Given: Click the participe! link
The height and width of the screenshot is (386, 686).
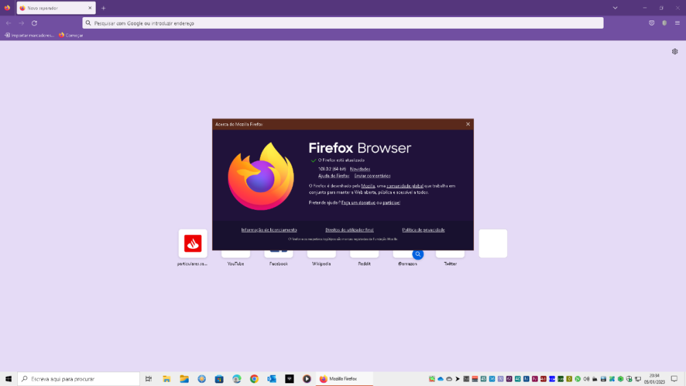Looking at the screenshot, I should coord(391,202).
